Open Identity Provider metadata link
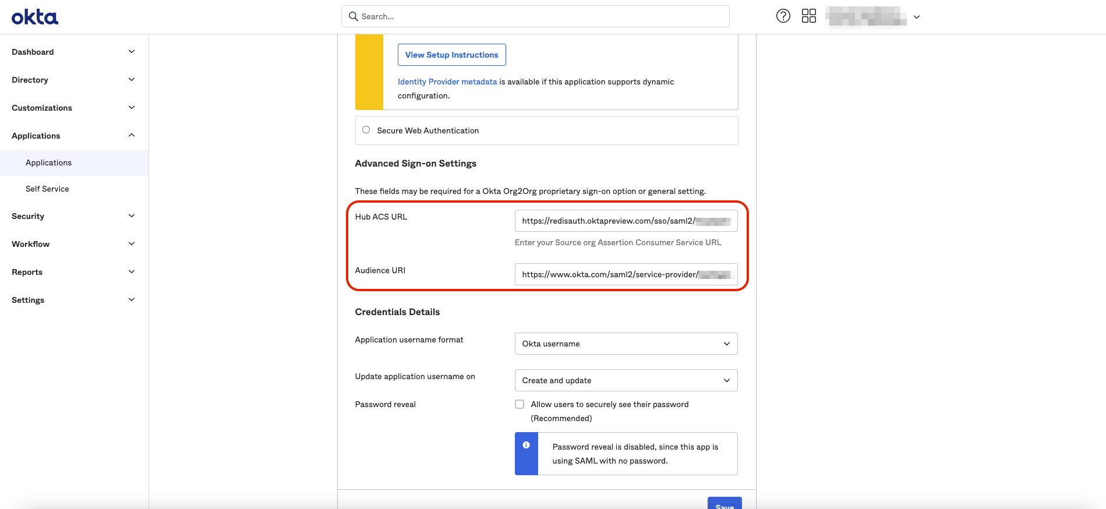Screen dimensions: 1106x509 (x=447, y=82)
